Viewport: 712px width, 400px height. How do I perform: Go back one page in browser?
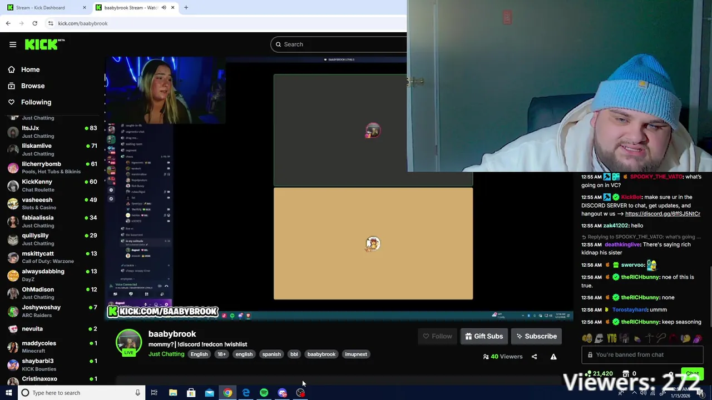click(x=8, y=23)
